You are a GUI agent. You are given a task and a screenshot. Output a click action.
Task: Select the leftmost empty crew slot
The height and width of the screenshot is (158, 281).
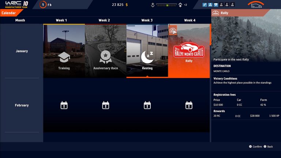221,5
